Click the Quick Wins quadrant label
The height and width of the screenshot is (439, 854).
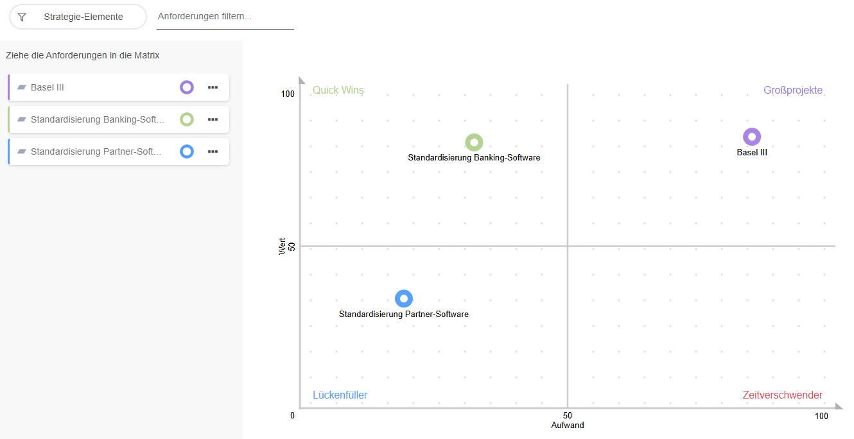(338, 90)
